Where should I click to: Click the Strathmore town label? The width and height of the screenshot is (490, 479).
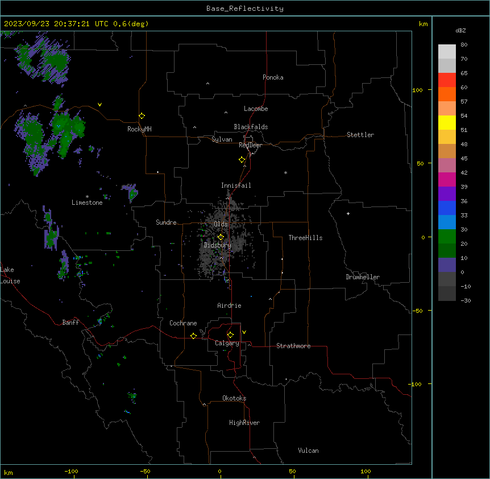coord(293,346)
